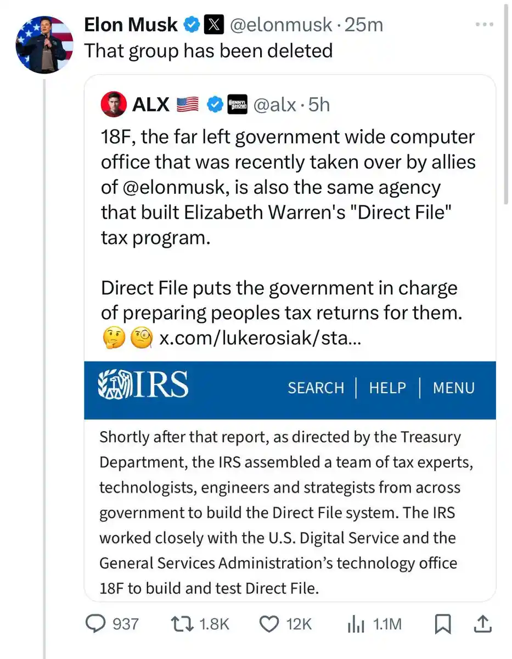Open the @elonmusk handle in header
Image resolution: width=512 pixels, height=659 pixels.
point(280,25)
